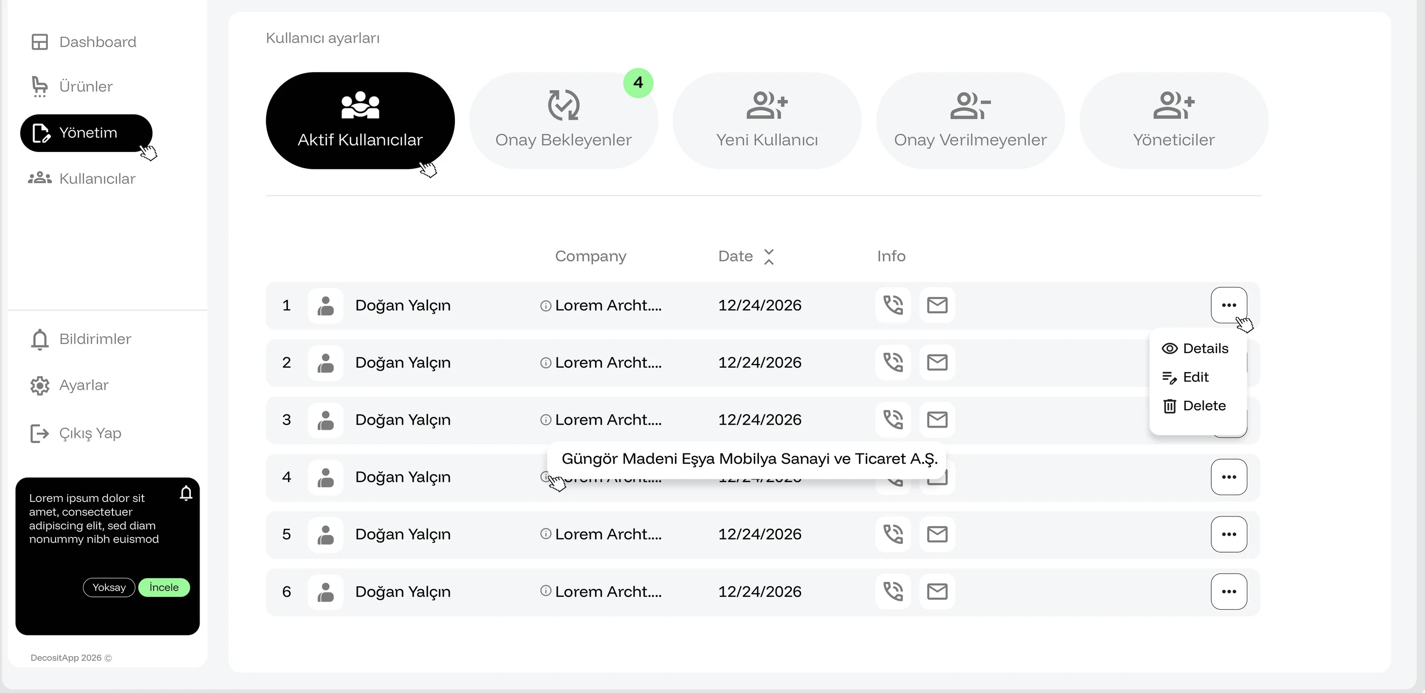Sort the table by Date arrows
Viewport: 1425px width, 693px height.
click(769, 256)
